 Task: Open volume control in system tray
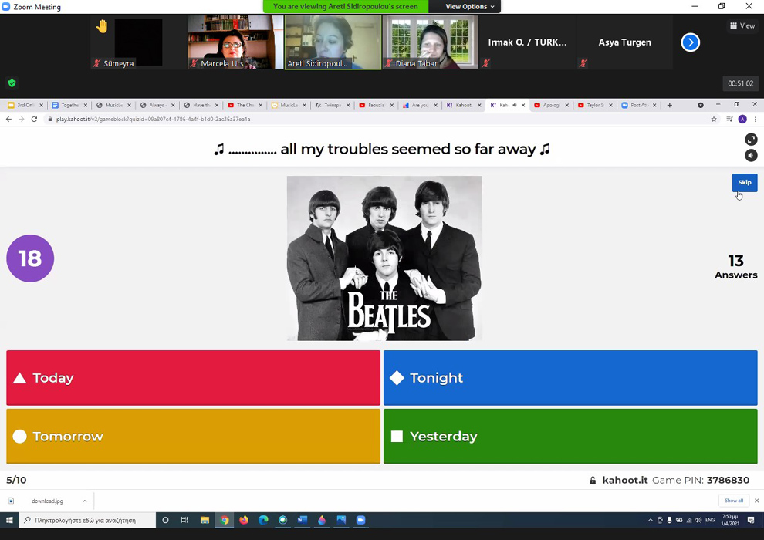click(x=698, y=520)
